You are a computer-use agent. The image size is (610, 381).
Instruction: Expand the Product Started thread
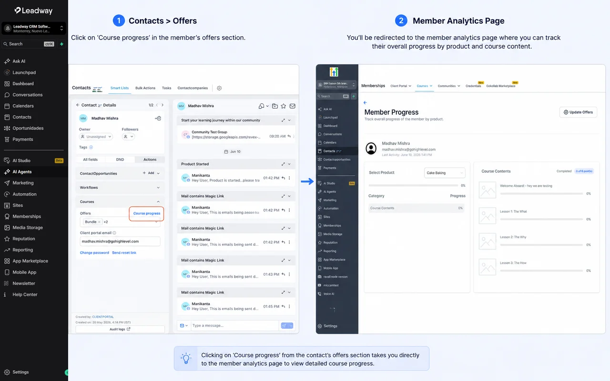pos(283,164)
